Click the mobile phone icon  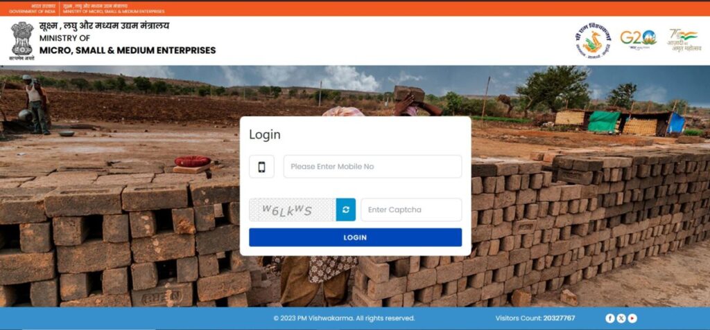261,167
